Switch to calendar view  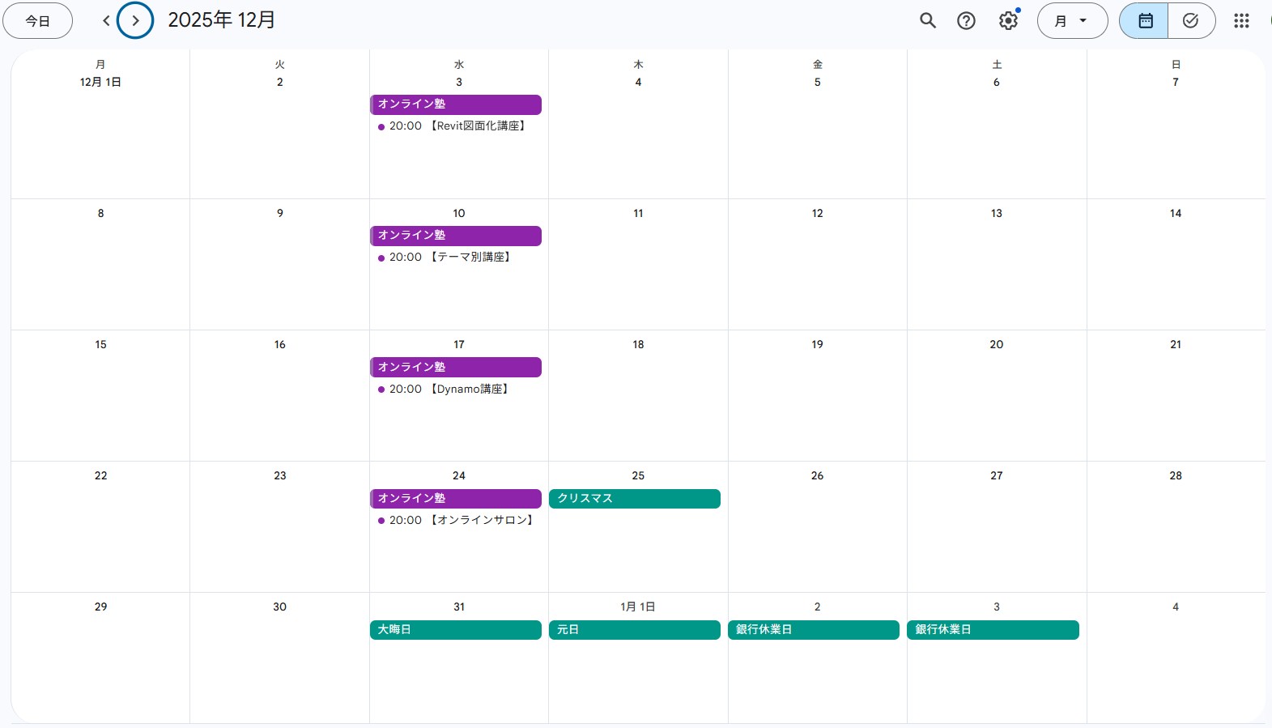(x=1144, y=21)
